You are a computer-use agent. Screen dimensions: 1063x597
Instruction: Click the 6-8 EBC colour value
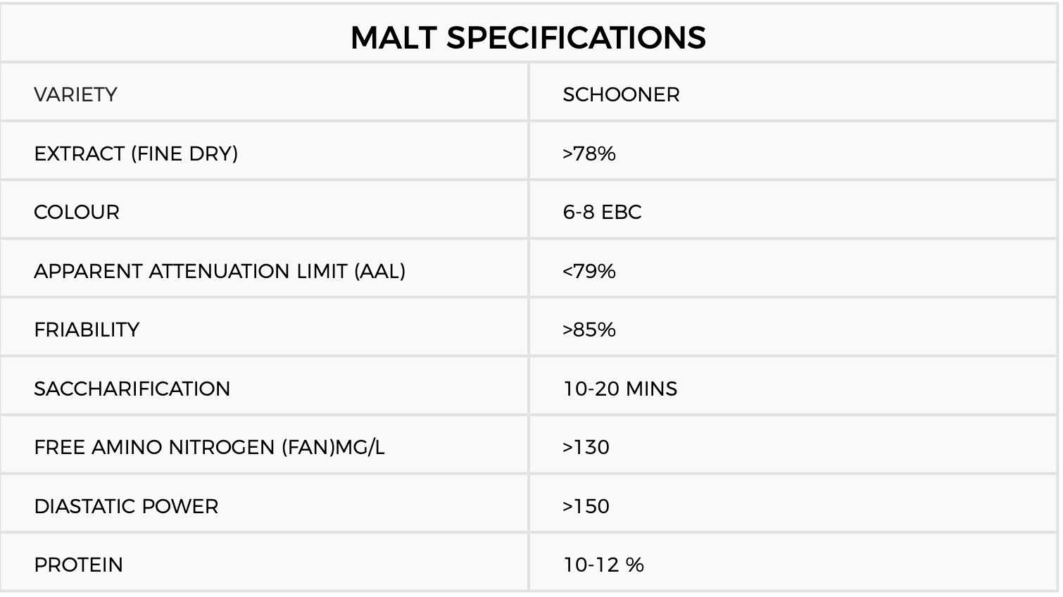(x=602, y=212)
